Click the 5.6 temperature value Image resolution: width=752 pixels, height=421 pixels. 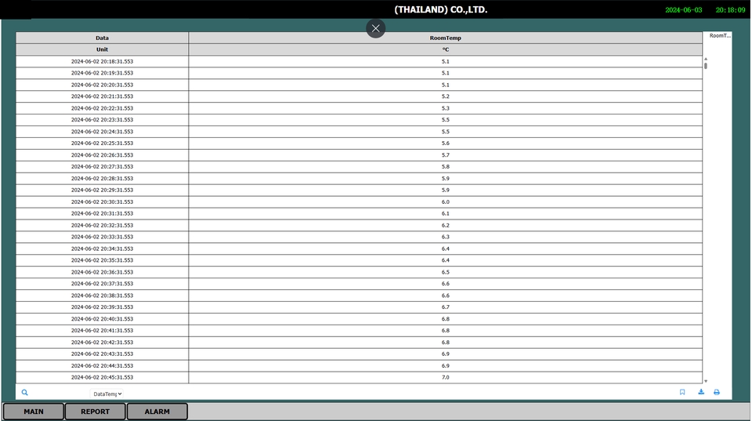coord(445,143)
